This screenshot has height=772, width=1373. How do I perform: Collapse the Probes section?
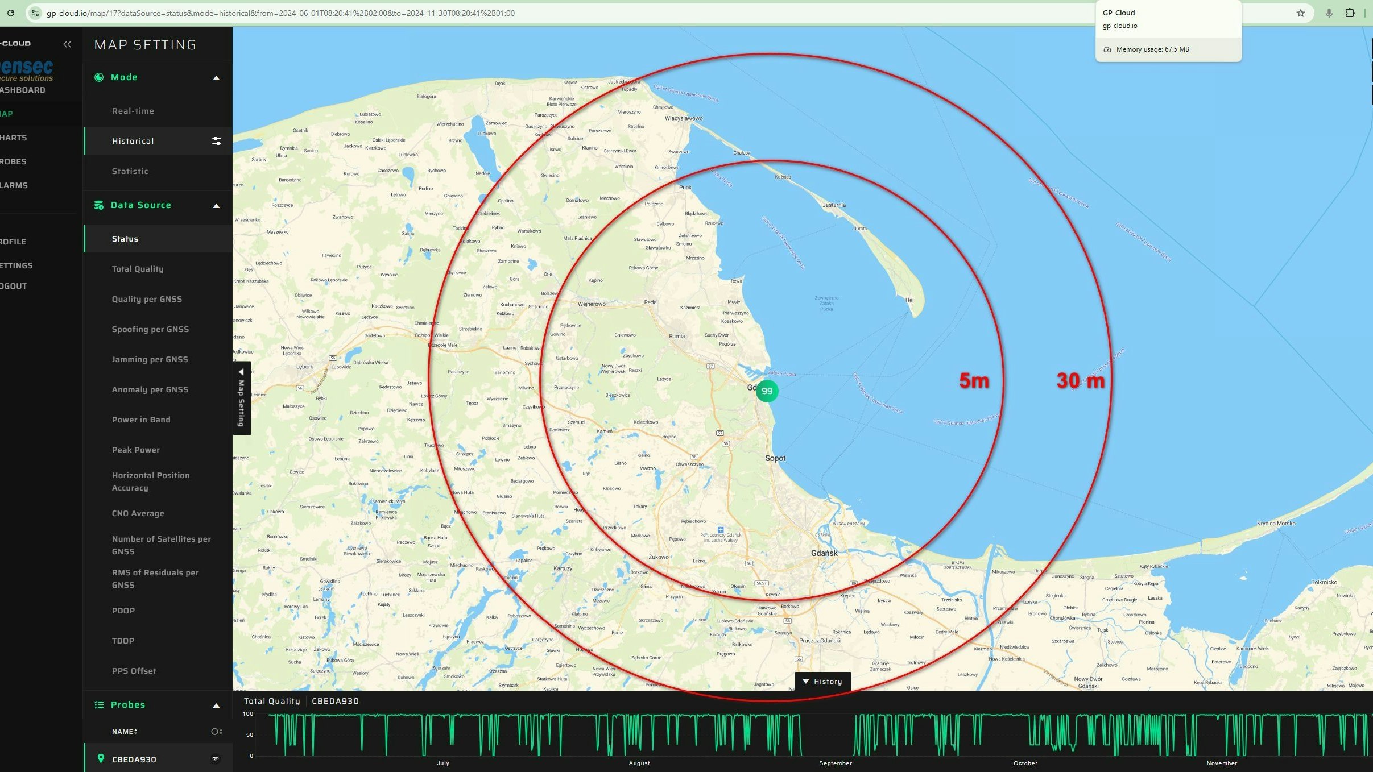click(216, 705)
